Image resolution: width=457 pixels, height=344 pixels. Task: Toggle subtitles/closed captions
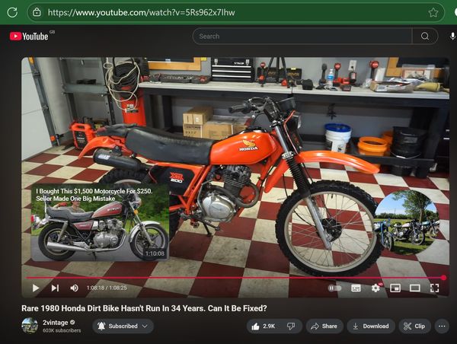(356, 288)
